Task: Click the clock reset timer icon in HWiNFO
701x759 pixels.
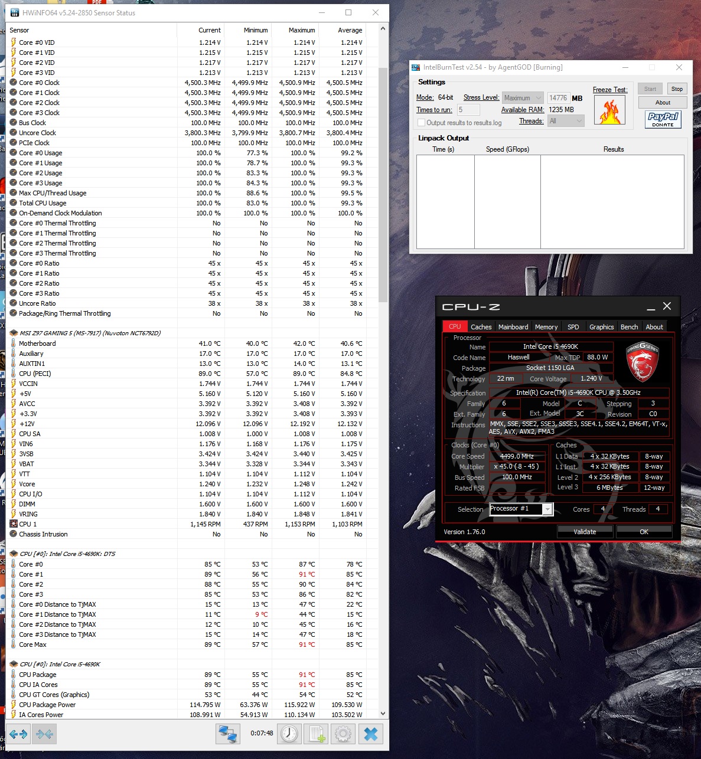Action: [x=289, y=734]
